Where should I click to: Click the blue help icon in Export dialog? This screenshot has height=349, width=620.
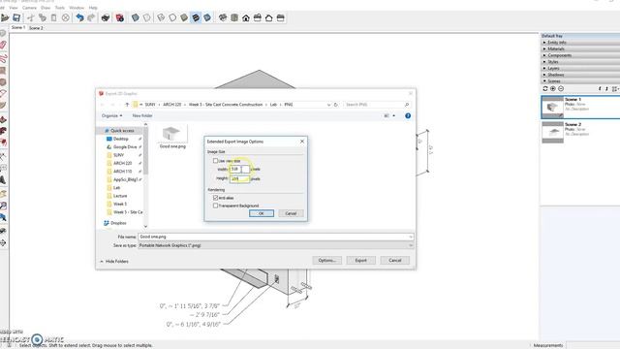pos(408,115)
